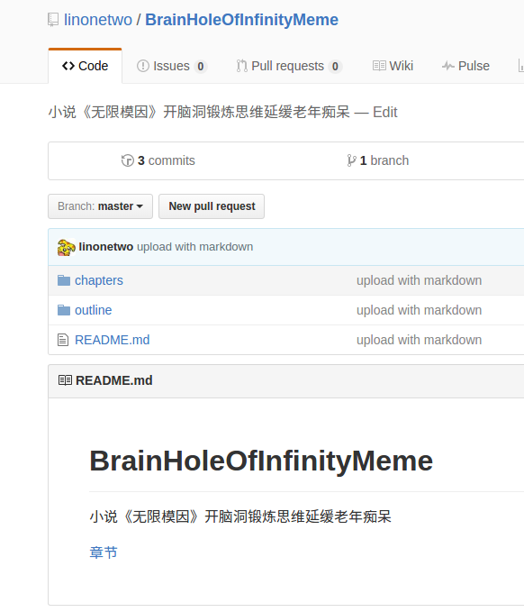
Task: Open the outline folder
Action: [93, 310]
